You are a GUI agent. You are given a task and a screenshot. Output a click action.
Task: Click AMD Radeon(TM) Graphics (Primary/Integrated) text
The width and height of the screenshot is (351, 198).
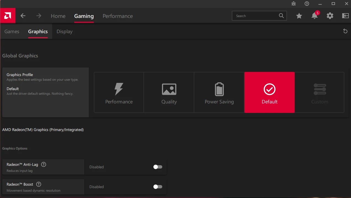43,130
